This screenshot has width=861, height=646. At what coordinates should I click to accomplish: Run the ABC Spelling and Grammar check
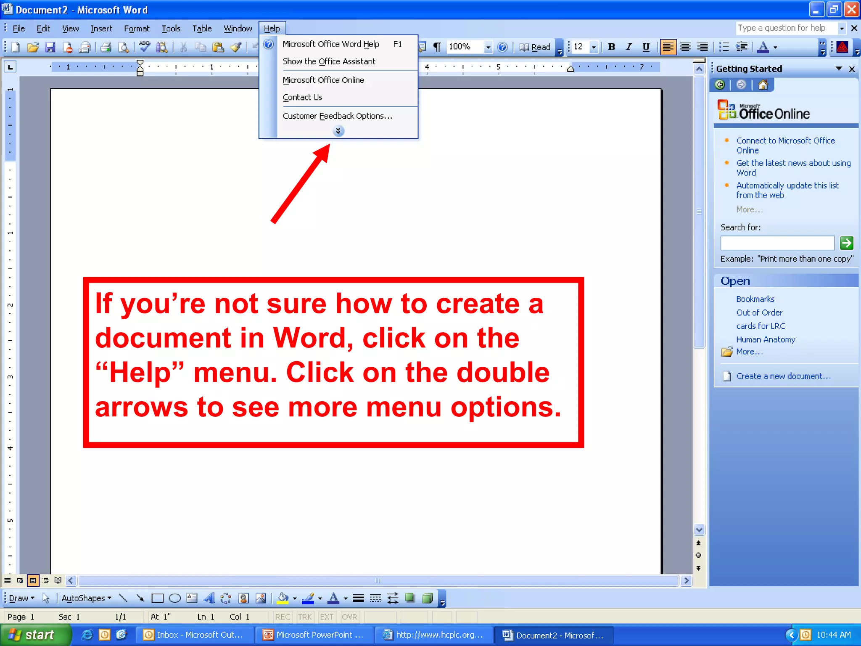[x=145, y=47]
